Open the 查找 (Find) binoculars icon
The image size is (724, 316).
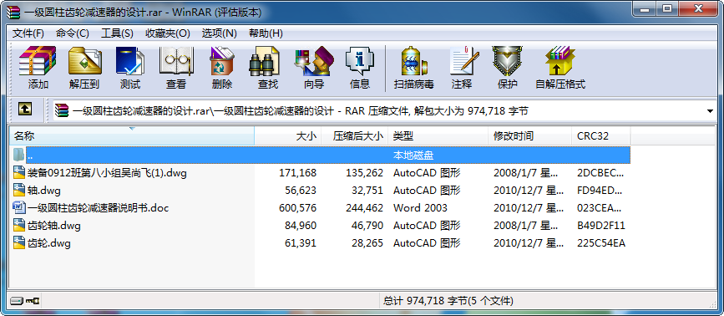pos(267,68)
